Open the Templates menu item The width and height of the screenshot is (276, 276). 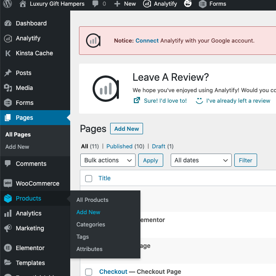[x=30, y=263]
